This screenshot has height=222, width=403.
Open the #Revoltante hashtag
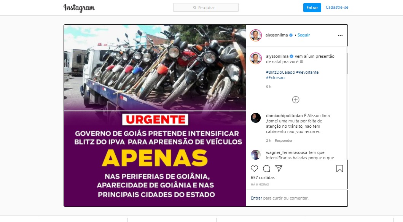(307, 72)
